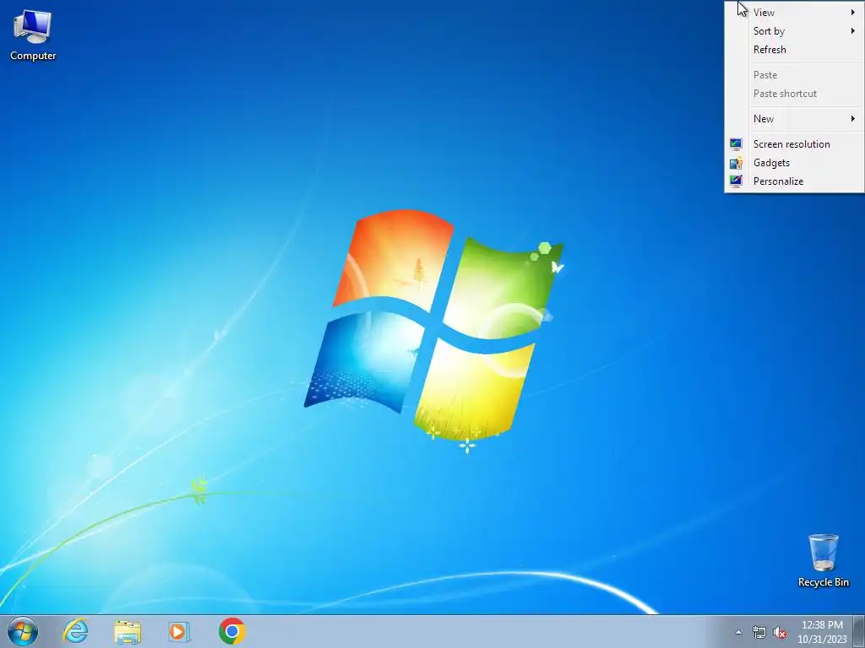Choose Screen resolution menu entry
The width and height of the screenshot is (865, 648).
pyautogui.click(x=794, y=144)
